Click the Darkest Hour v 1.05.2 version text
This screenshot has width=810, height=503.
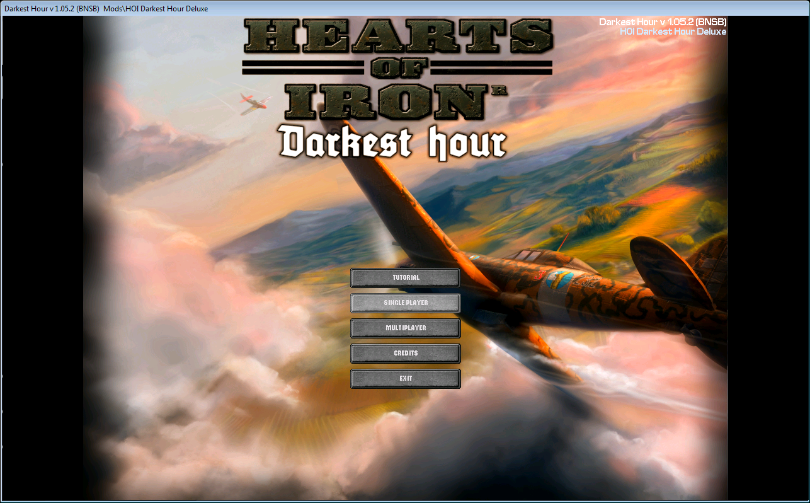point(663,22)
